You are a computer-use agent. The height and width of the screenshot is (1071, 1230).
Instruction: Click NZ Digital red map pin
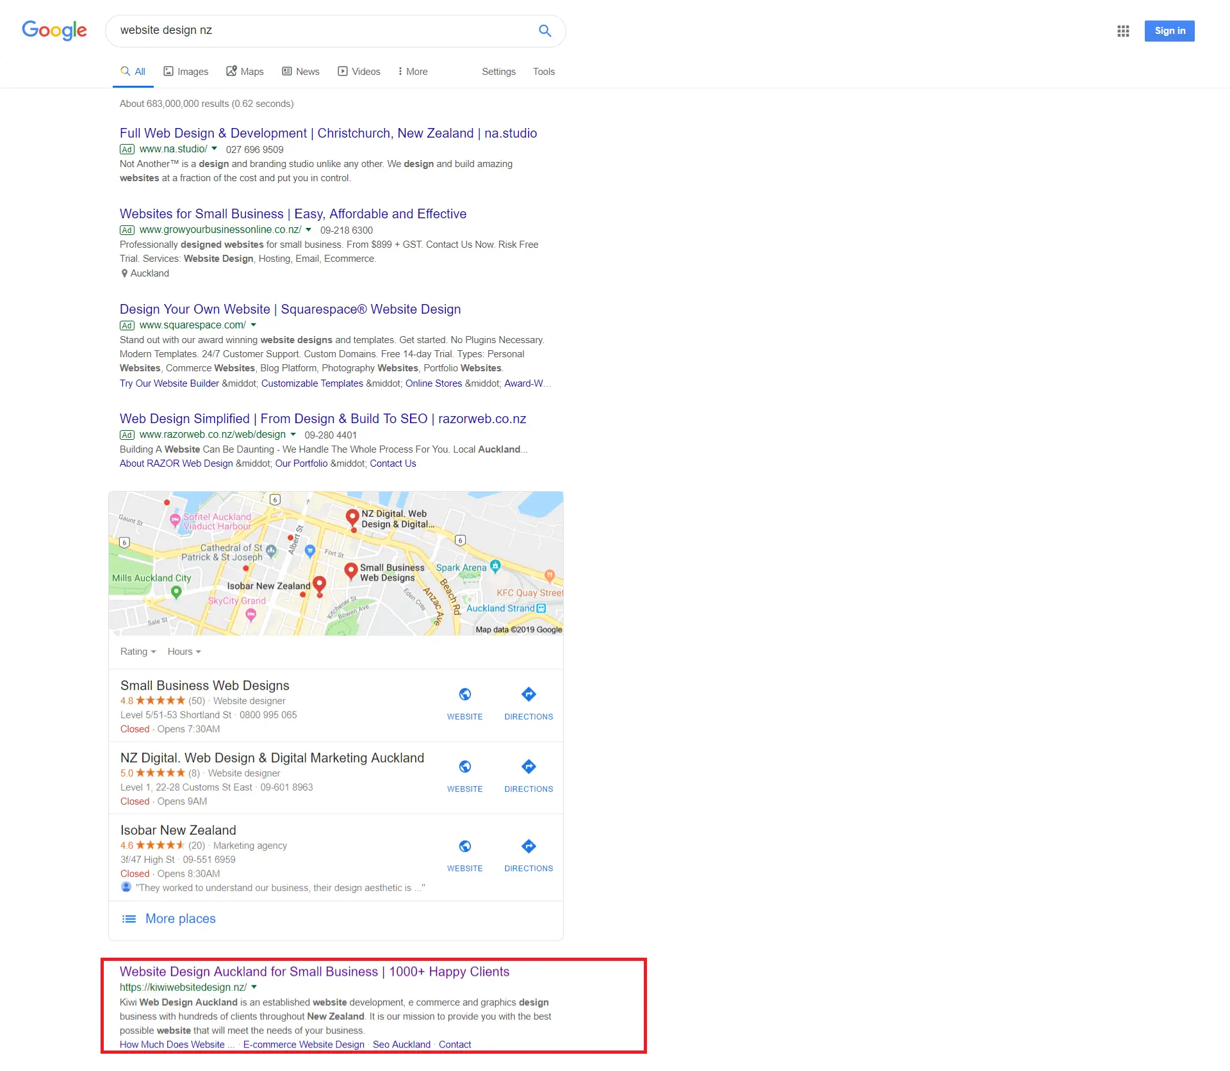point(352,518)
